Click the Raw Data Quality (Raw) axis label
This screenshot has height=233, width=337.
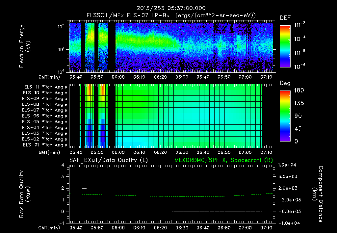pyautogui.click(x=24, y=194)
